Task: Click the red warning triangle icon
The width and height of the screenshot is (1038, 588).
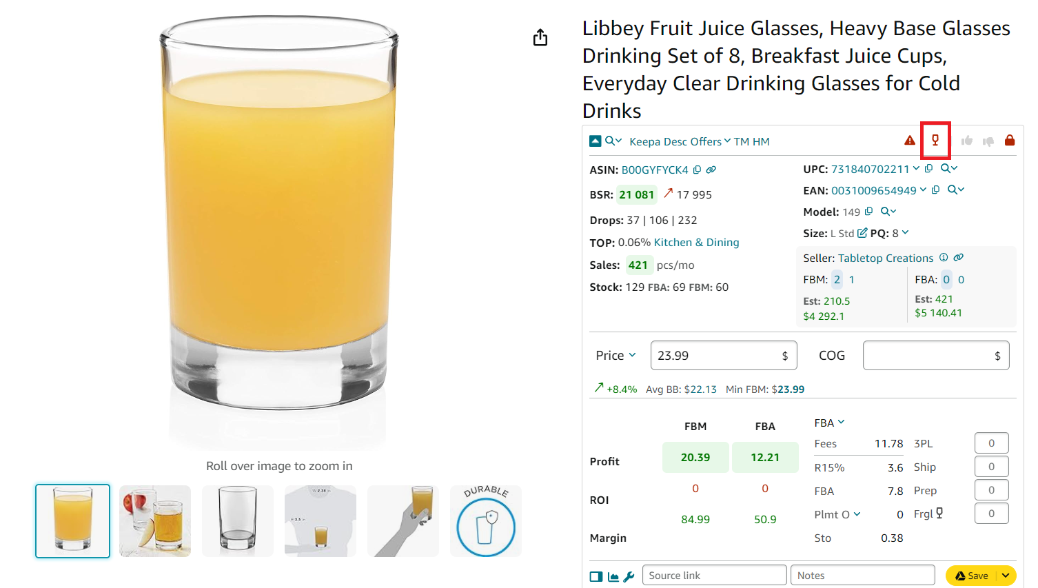Action: [x=910, y=141]
